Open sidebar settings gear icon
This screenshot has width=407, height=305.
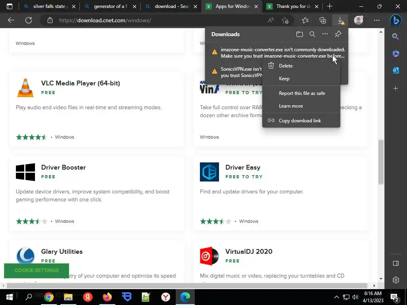pos(395,280)
